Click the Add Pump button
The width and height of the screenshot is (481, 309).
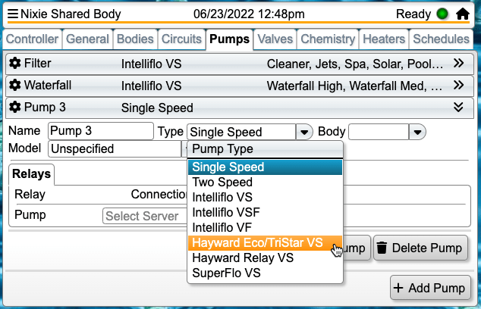click(x=430, y=288)
